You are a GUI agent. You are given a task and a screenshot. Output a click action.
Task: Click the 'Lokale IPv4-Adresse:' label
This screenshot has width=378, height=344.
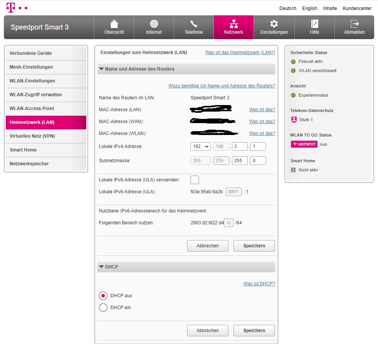pyautogui.click(x=120, y=146)
